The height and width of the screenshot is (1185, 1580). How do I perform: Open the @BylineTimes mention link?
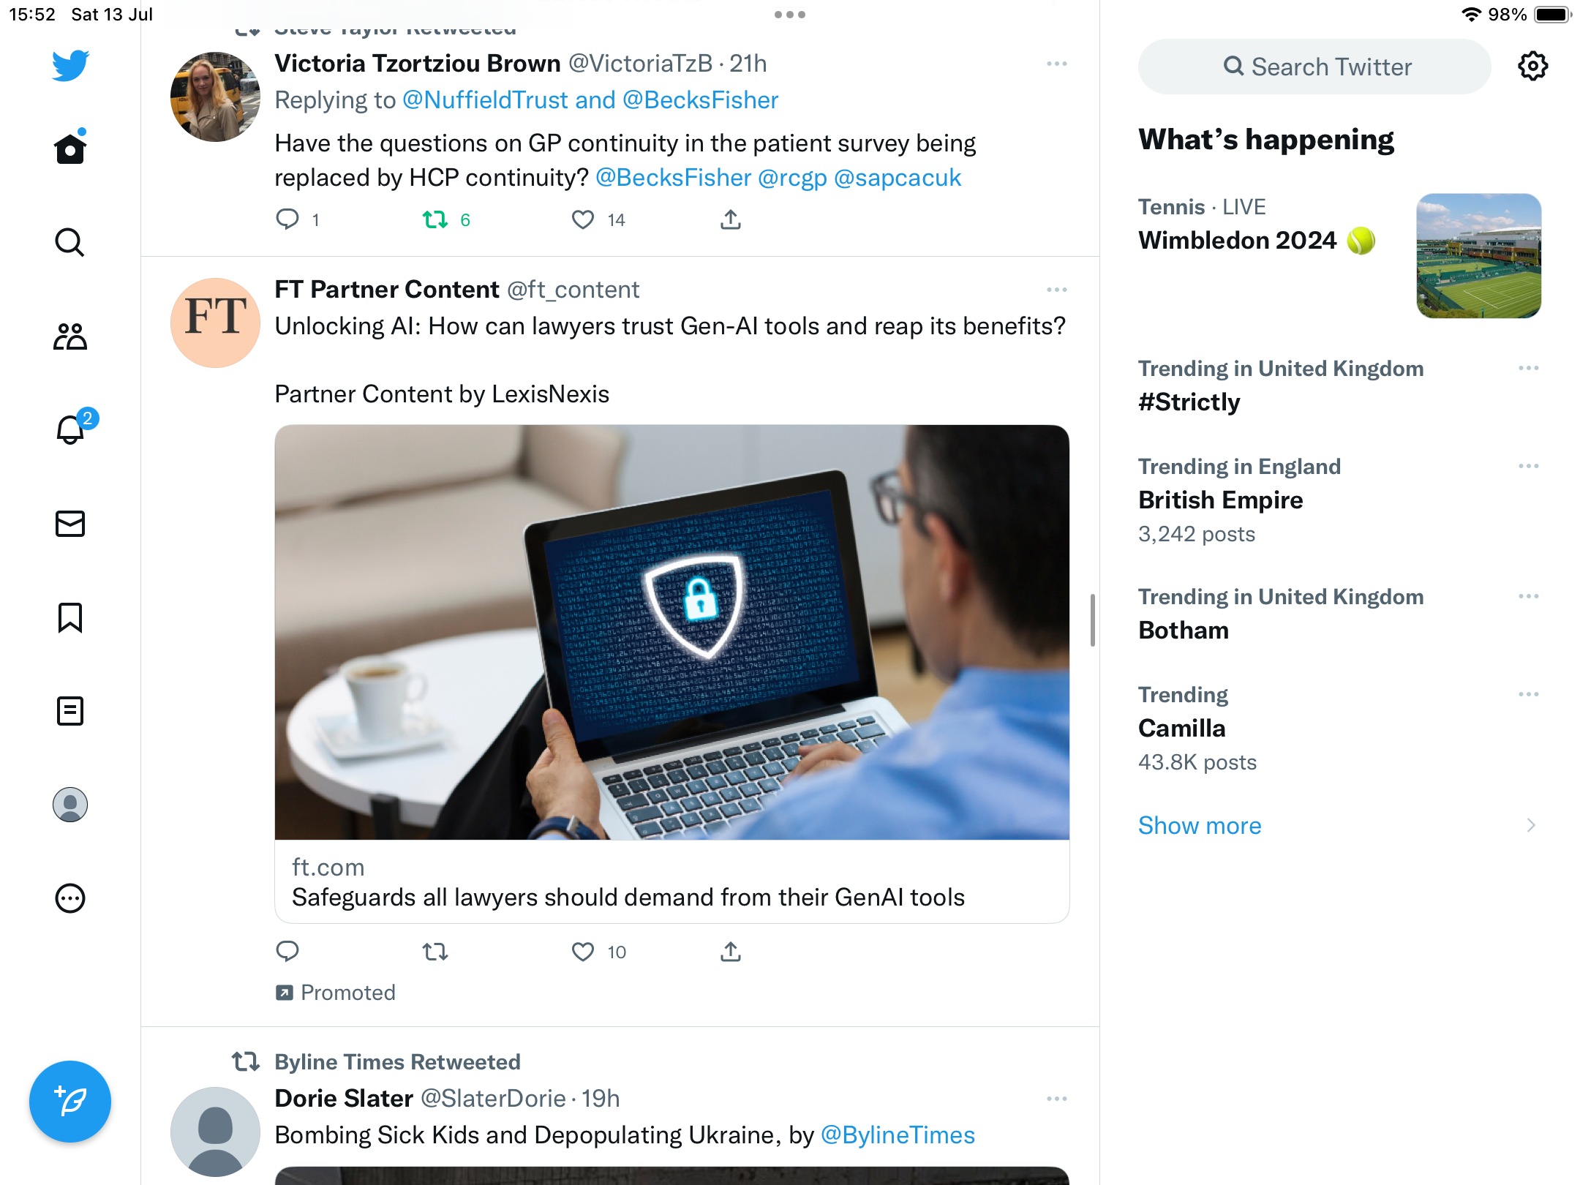tap(898, 1135)
